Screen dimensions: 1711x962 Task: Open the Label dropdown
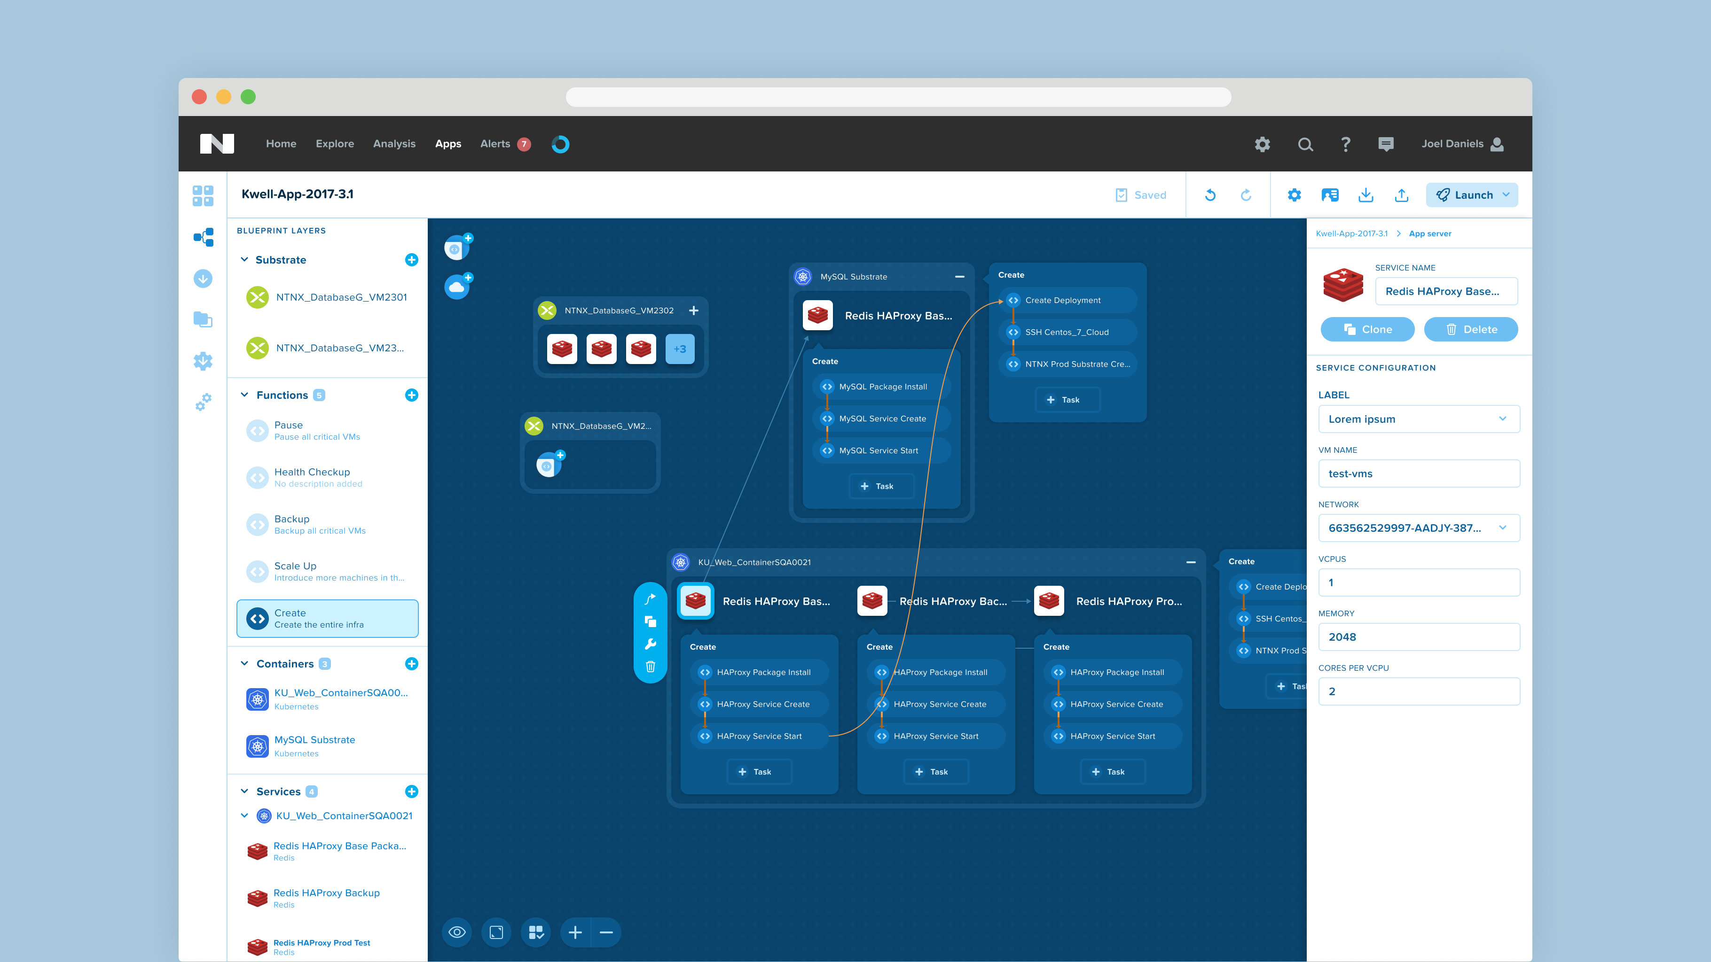1419,419
